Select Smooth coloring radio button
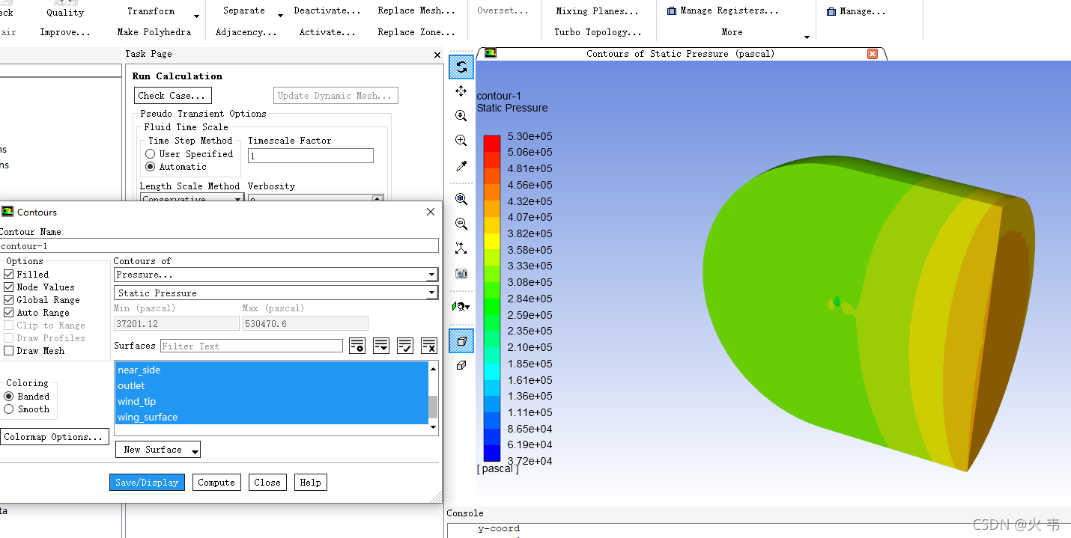The image size is (1071, 538). 9,409
